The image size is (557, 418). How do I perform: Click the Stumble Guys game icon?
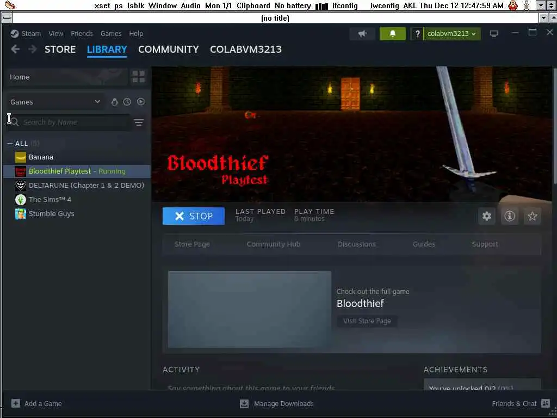[x=21, y=214]
